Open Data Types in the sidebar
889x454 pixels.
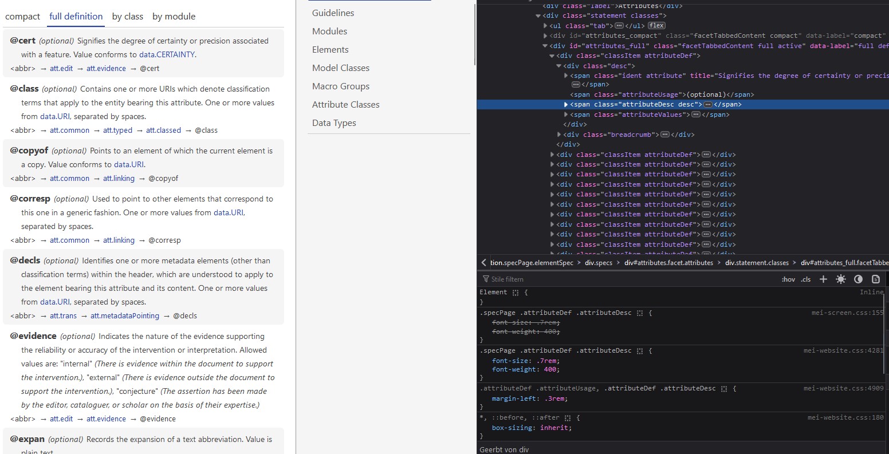pyautogui.click(x=334, y=123)
